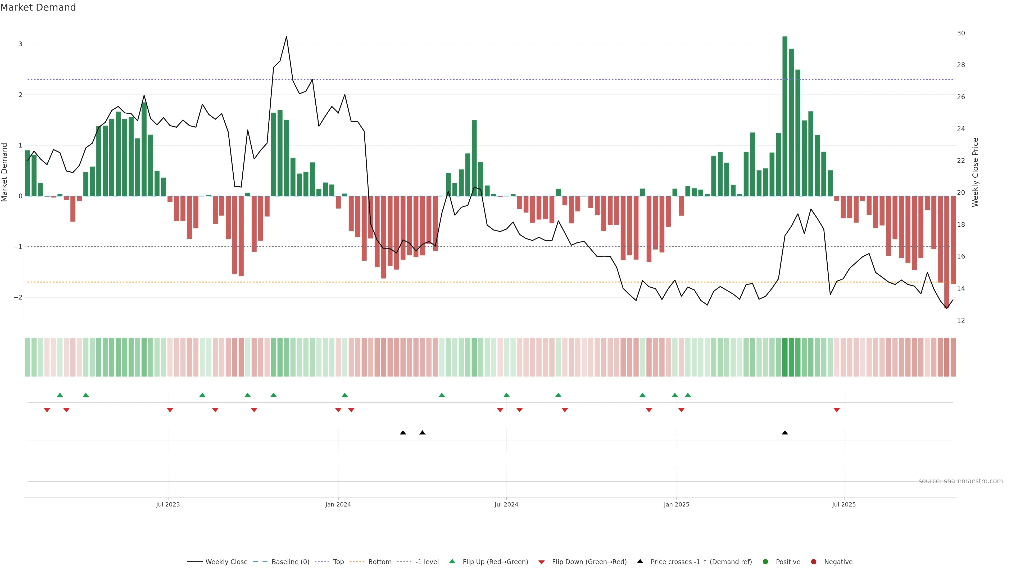Screen dimensions: 1016x571
Task: Click the red Negative circle legend icon
Action: point(814,561)
